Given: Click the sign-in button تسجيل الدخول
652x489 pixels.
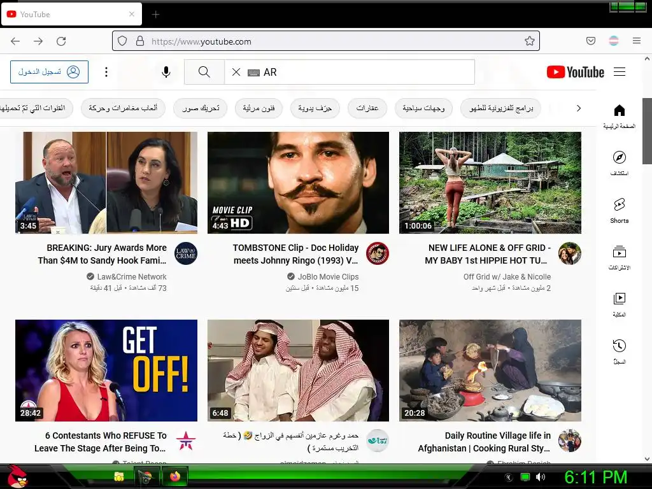Looking at the screenshot, I should [49, 72].
